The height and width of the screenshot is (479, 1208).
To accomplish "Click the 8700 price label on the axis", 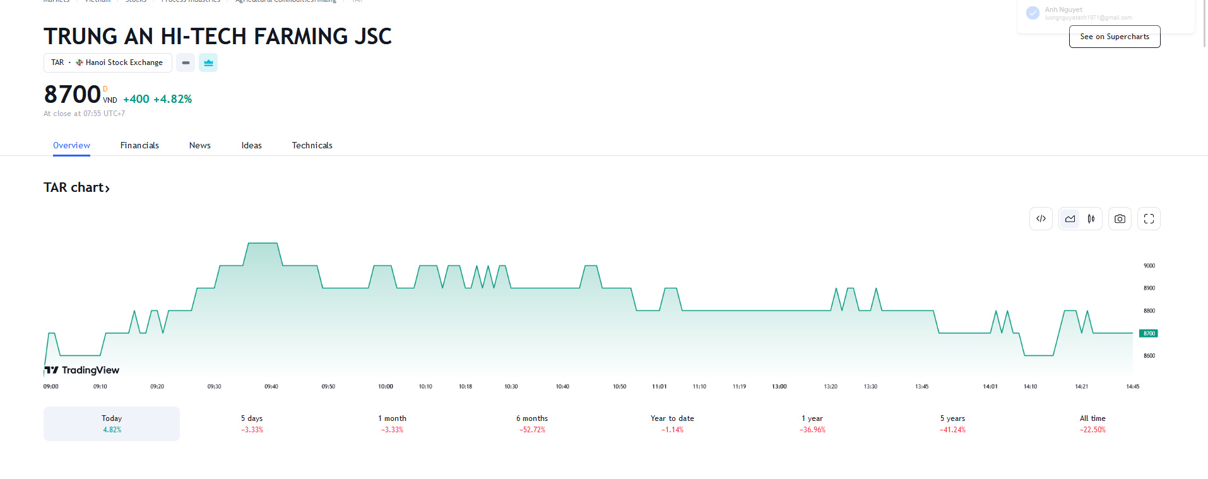I will (1149, 333).
